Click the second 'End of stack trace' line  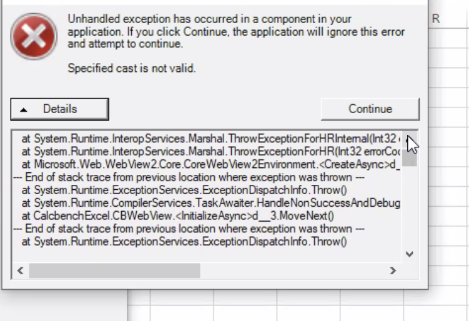click(x=189, y=229)
